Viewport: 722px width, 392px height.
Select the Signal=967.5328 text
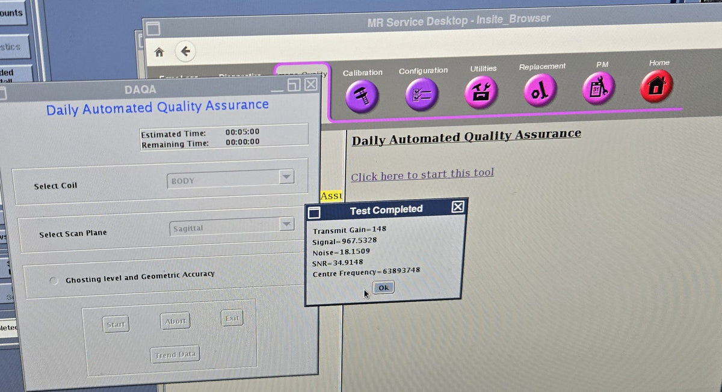click(x=345, y=240)
